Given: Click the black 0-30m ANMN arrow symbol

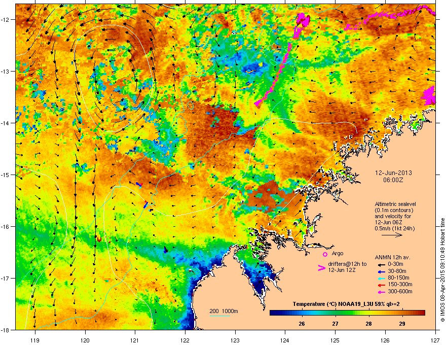Looking at the screenshot, I should pos(381,265).
